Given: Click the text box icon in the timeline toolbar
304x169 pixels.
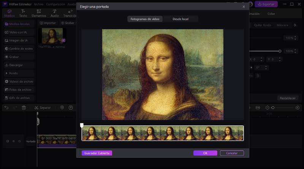Looking at the screenshot, I should 71,108.
